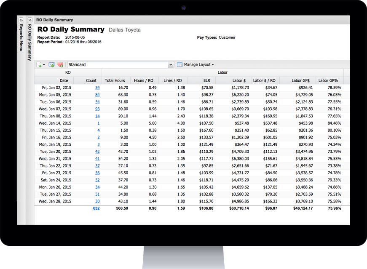The image size is (367, 269).
Task: Click the Total Hours column header
Action: pyautogui.click(x=115, y=80)
